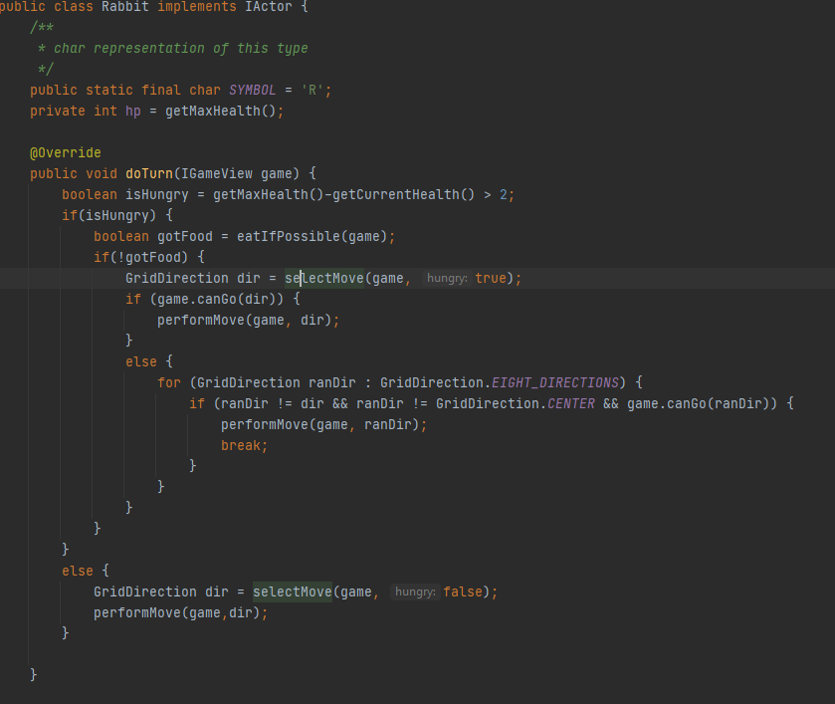Select the 'R' character literal
The width and height of the screenshot is (835, 704).
point(313,90)
